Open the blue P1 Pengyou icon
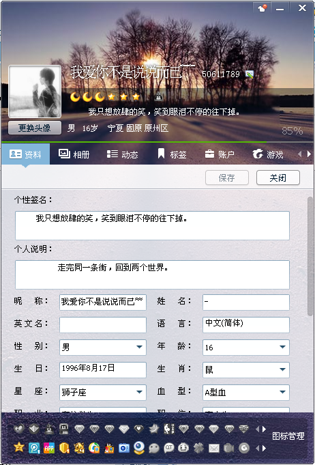Viewport: 315px width, 465px height. [x=34, y=448]
